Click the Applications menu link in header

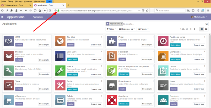[38, 17]
